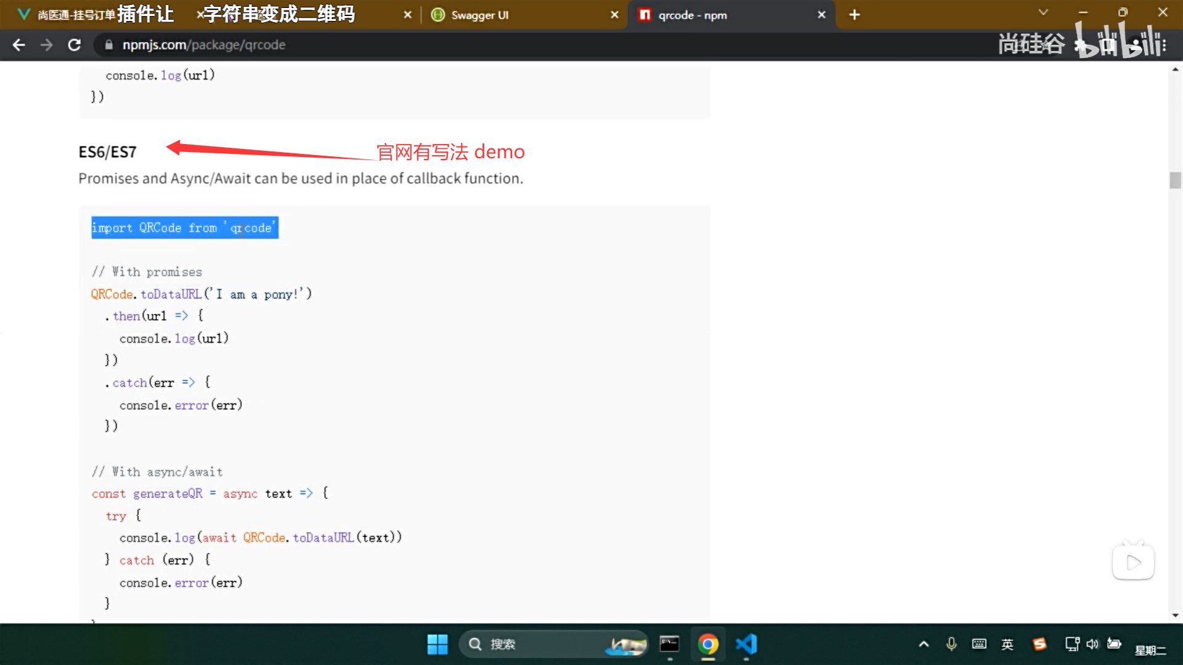Open Visual Studio Code from taskbar

[x=746, y=644]
